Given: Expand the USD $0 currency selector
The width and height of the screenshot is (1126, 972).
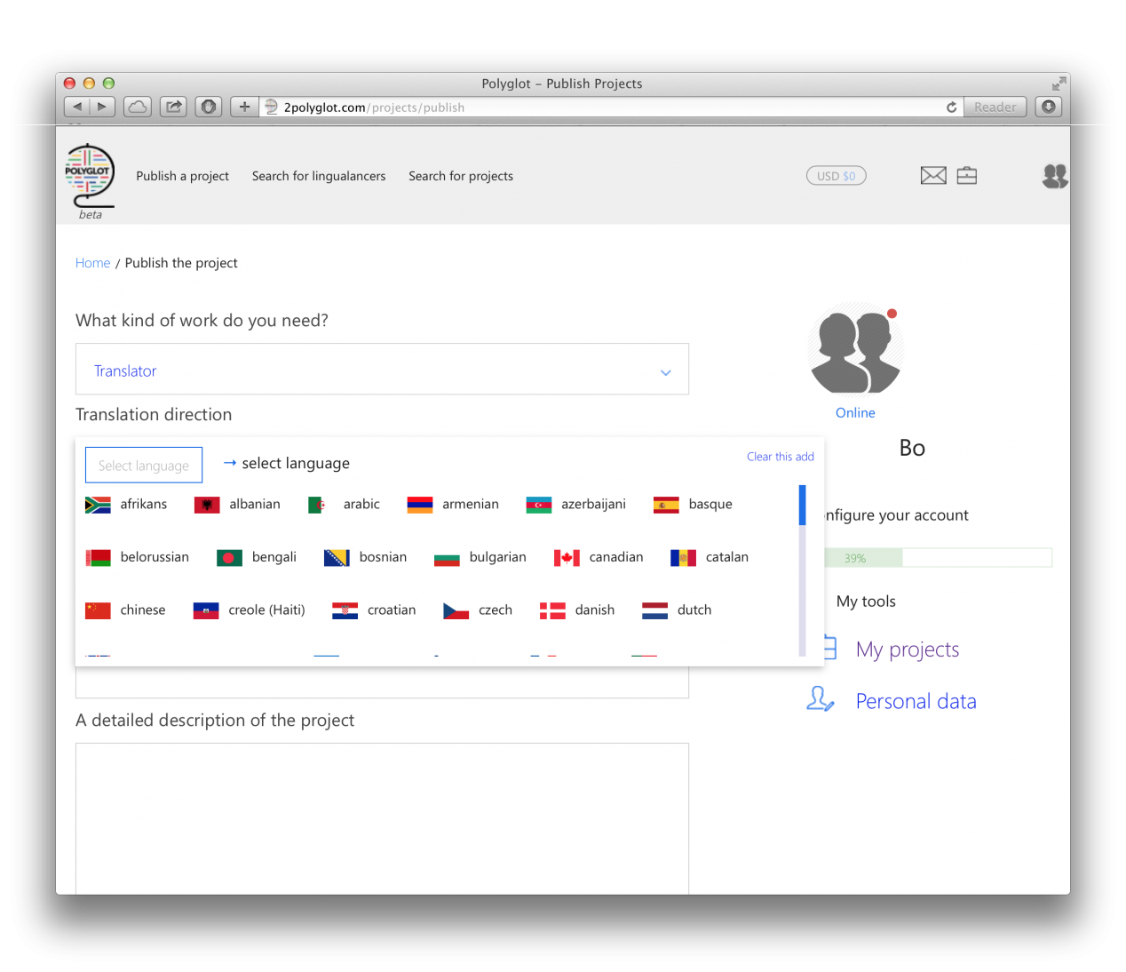Looking at the screenshot, I should pyautogui.click(x=836, y=175).
